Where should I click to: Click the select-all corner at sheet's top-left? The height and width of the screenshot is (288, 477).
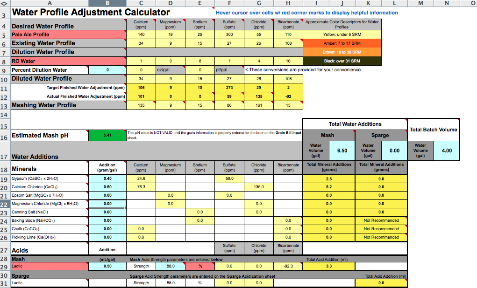click(4, 3)
